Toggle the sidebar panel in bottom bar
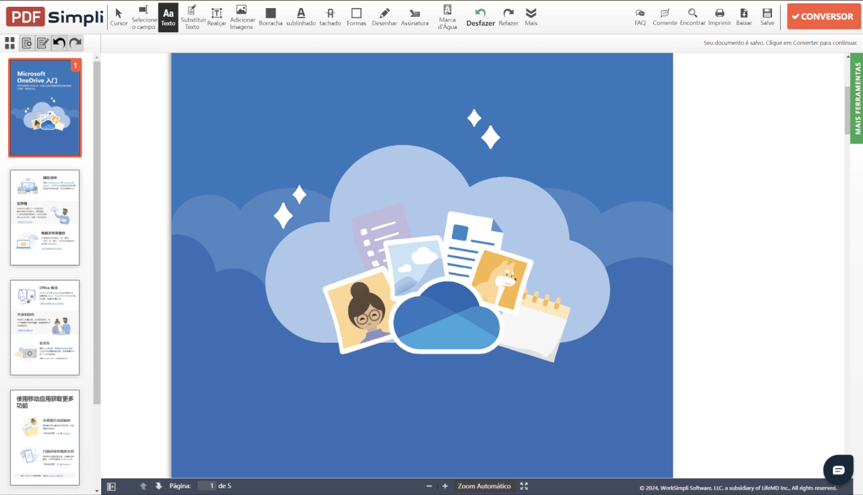This screenshot has width=863, height=495. click(x=111, y=486)
